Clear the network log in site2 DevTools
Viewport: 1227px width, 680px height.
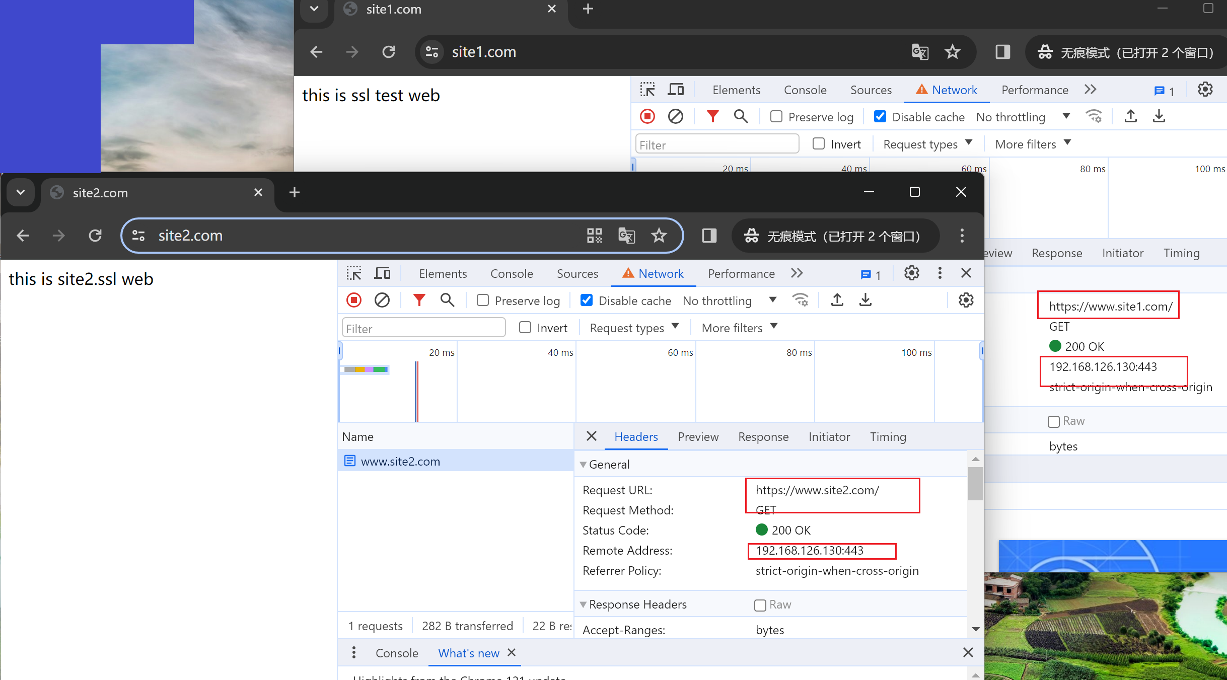click(x=382, y=300)
